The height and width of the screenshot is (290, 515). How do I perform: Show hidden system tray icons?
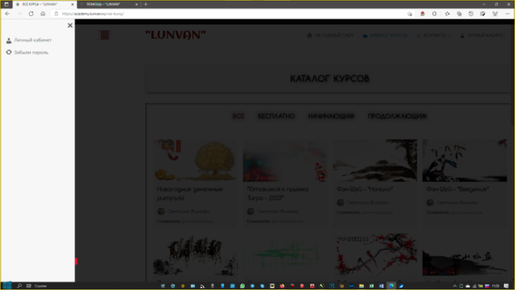[x=455, y=286]
